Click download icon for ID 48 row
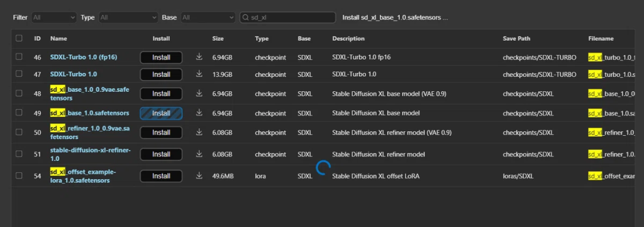Viewport: 644px width, 227px height. pyautogui.click(x=199, y=93)
